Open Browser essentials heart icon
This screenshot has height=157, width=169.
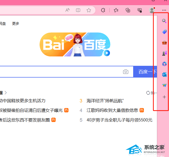pos(140,10)
